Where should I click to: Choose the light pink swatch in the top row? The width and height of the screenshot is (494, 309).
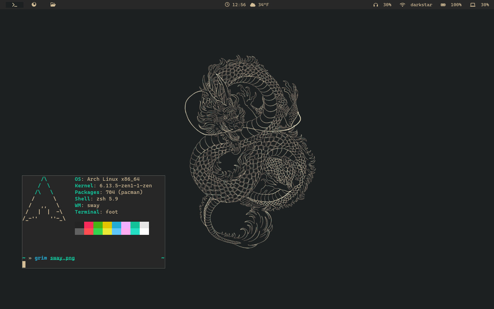126,225
